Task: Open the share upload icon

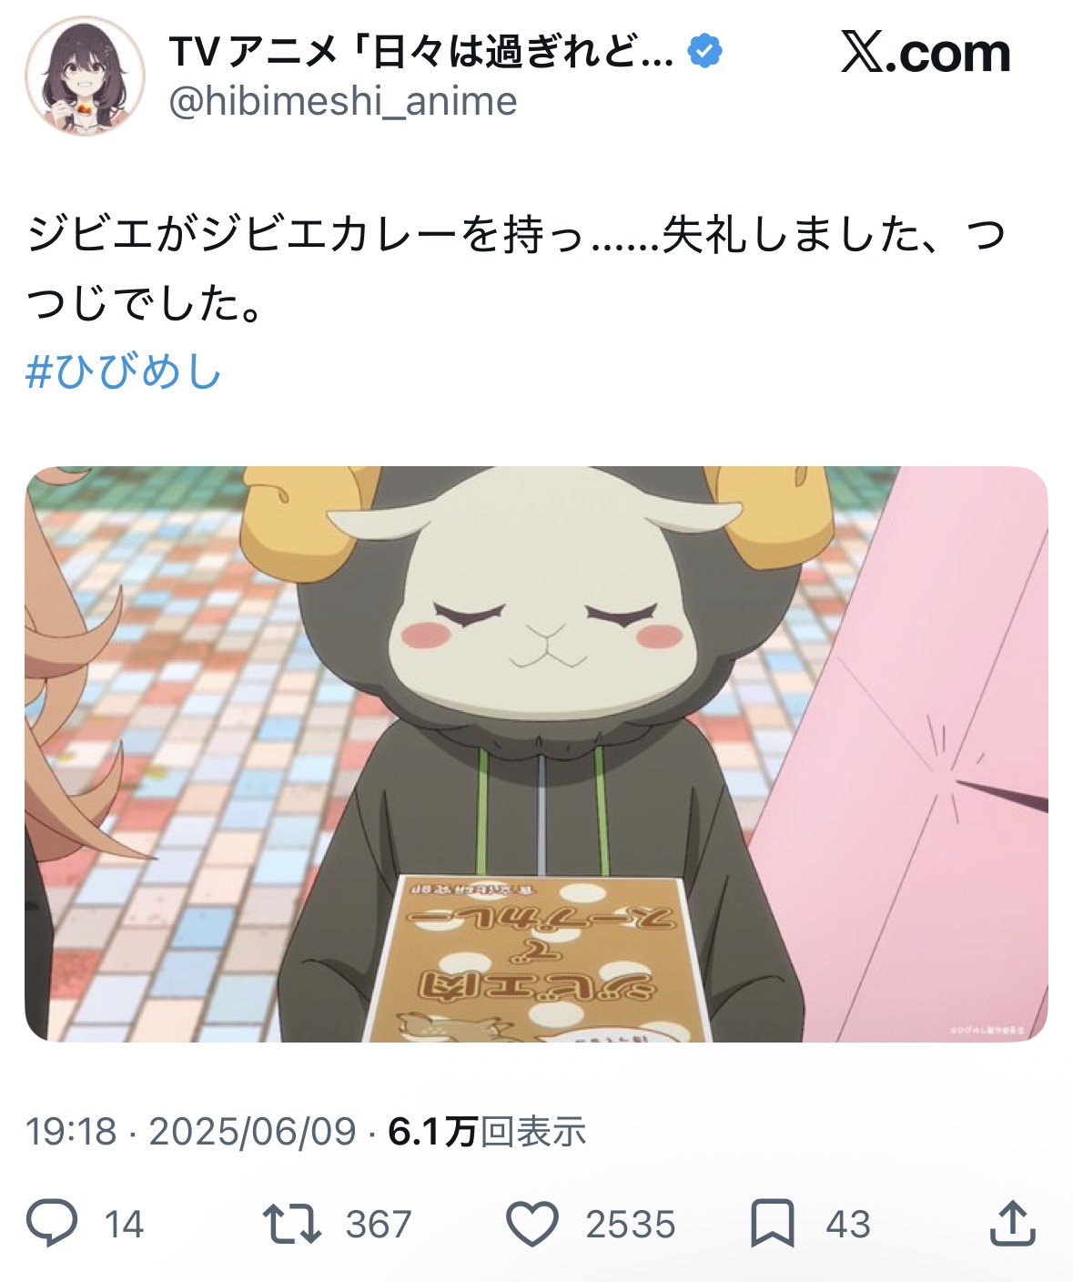Action: (x=1013, y=1223)
